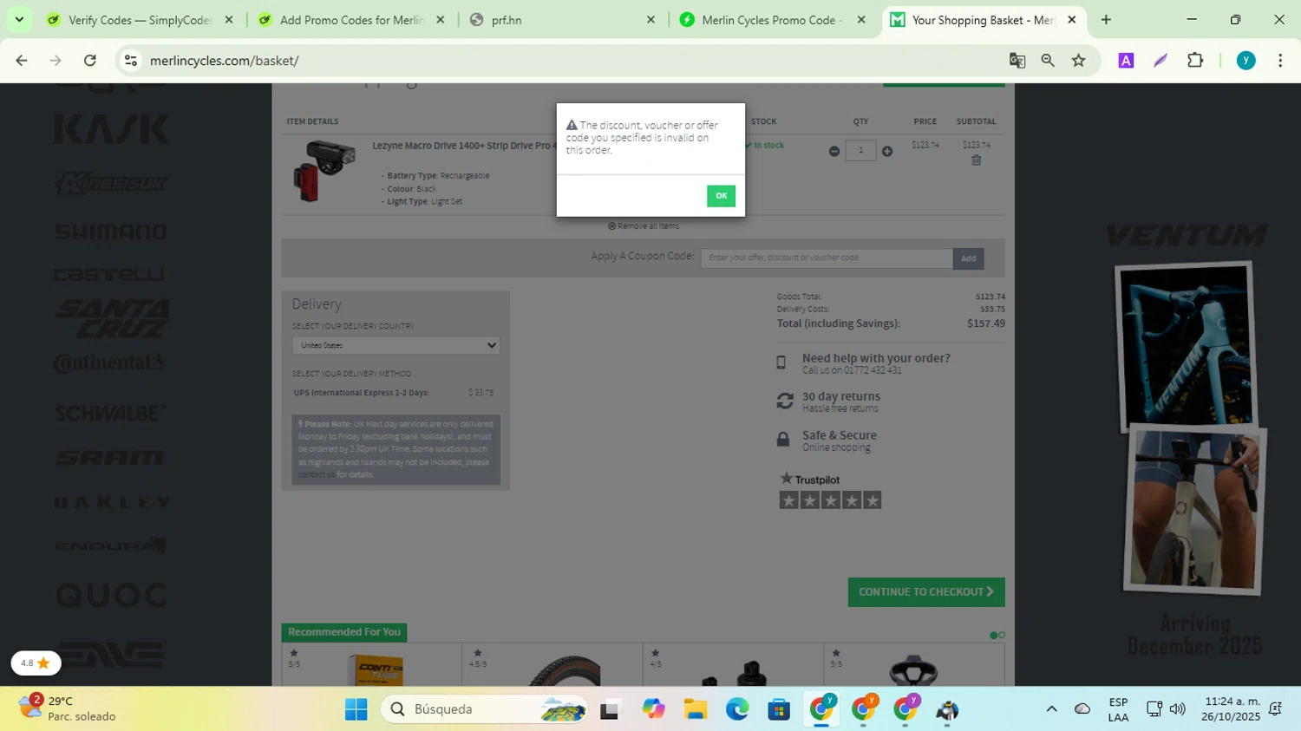Image resolution: width=1301 pixels, height=731 pixels.
Task: Click the Schwalbe brand logo
Action: [x=111, y=414]
